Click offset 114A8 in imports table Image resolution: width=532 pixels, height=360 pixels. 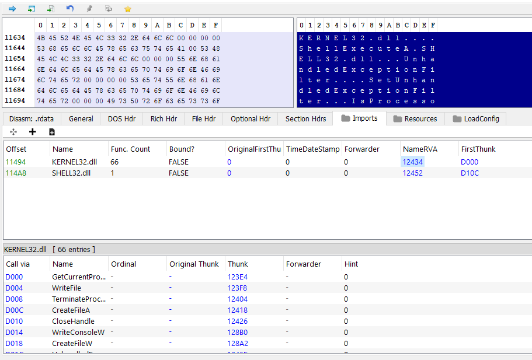(x=16, y=173)
